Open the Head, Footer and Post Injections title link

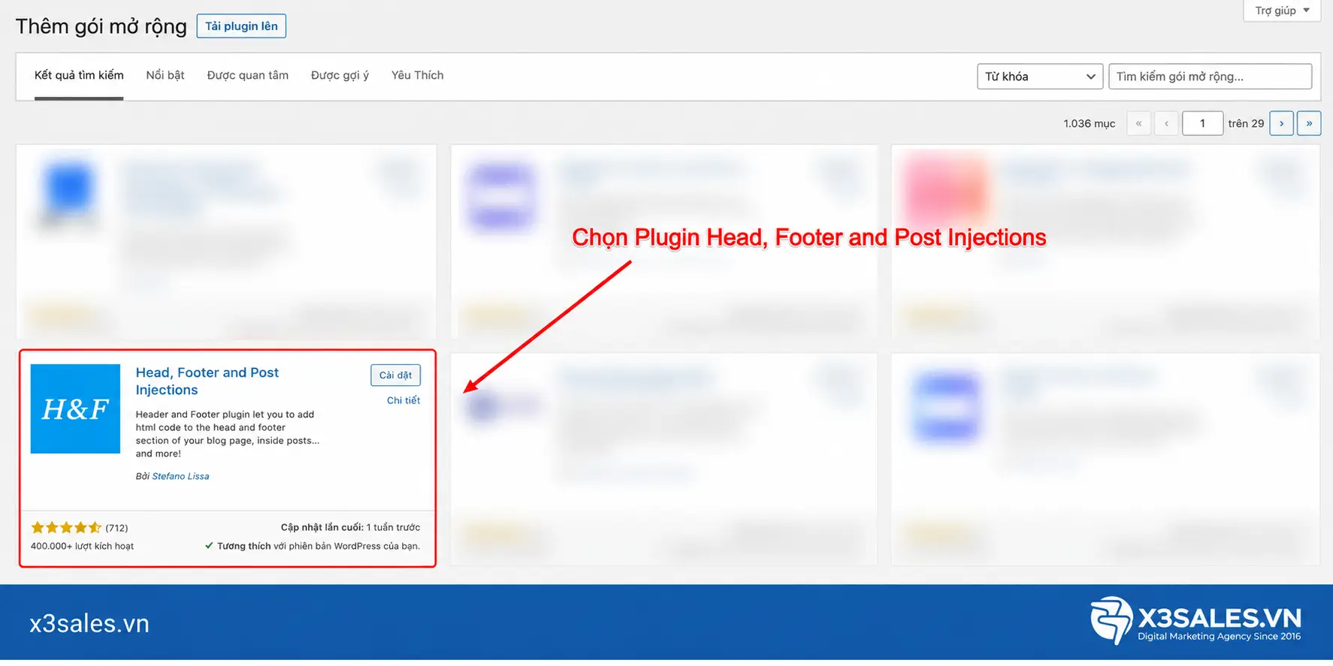pos(207,381)
